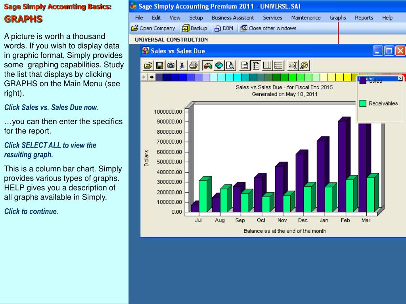This screenshot has height=304, width=406.
Task: Open the Services menu
Action: [273, 17]
